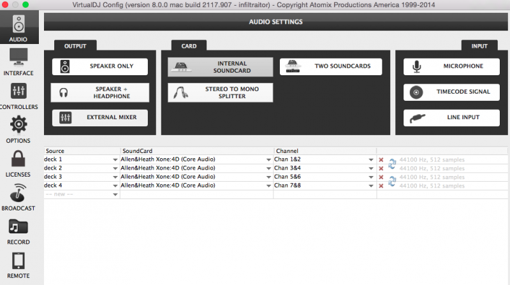Screen dimensions: 510x285
Task: Click the dual-device icon in Two Soundcards
Action: click(293, 67)
